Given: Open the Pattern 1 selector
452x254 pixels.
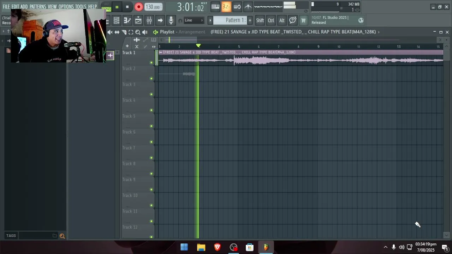Looking at the screenshot, I should coord(230,20).
